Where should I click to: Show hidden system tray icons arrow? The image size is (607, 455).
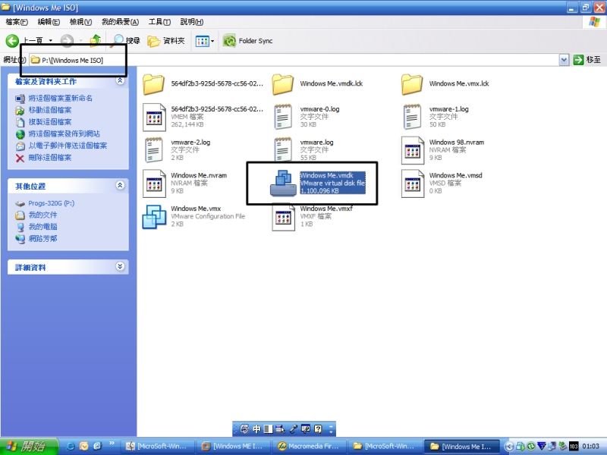[x=509, y=447]
